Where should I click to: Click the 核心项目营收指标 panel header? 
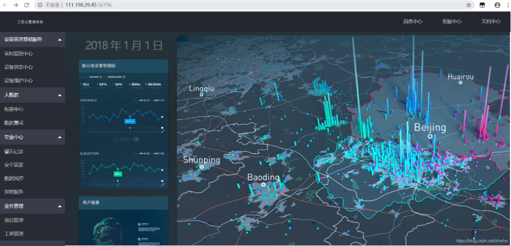(x=124, y=66)
